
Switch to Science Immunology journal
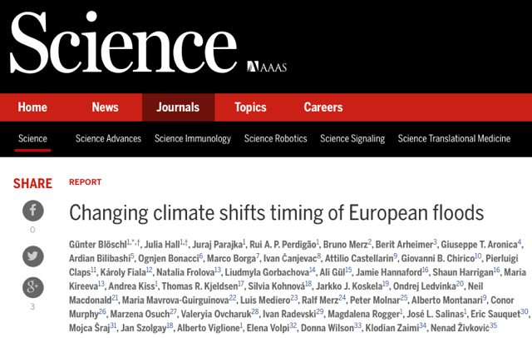pos(193,139)
